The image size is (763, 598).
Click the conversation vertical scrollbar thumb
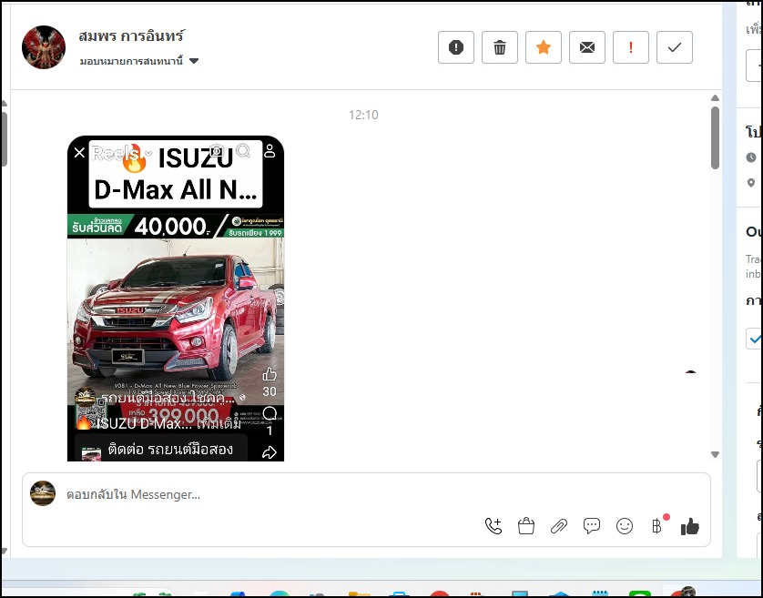point(715,137)
